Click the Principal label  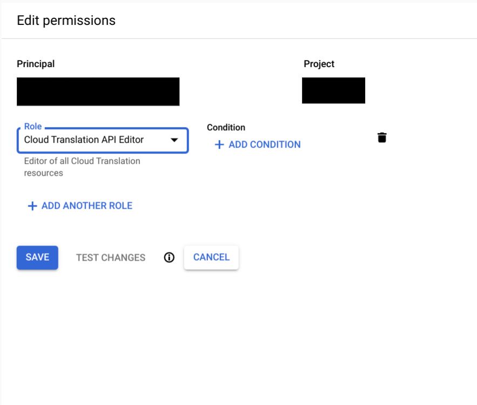coord(36,64)
